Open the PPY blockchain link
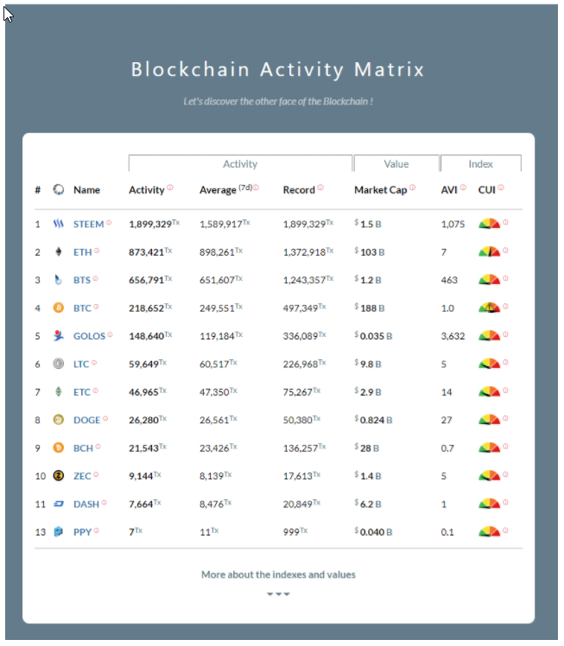 pyautogui.click(x=82, y=532)
